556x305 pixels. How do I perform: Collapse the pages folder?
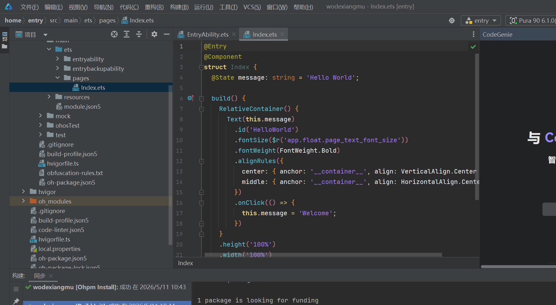click(x=57, y=78)
